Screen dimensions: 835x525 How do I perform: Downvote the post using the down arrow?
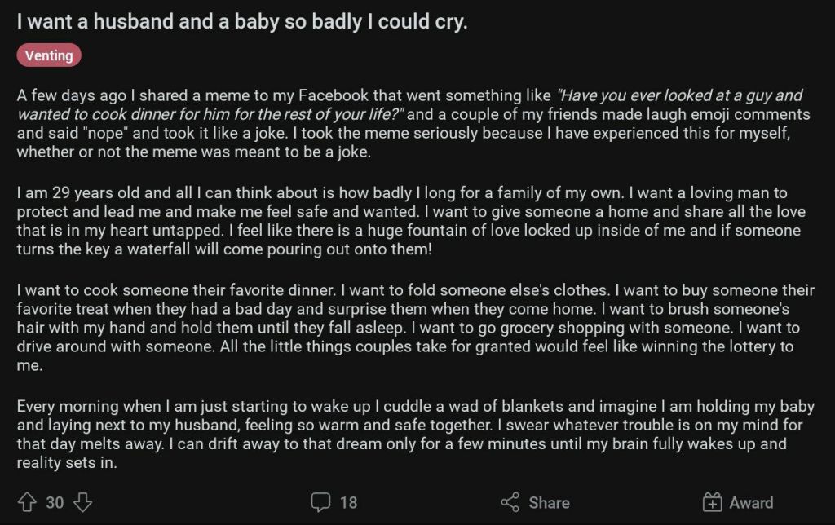pos(82,502)
